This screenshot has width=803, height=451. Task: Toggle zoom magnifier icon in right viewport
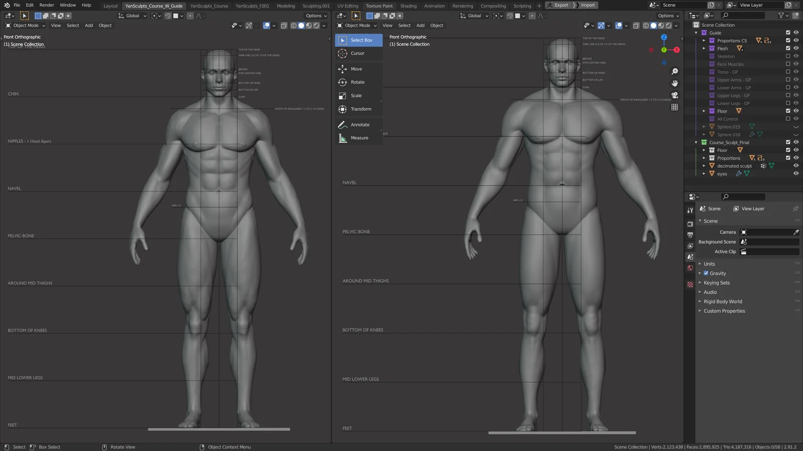click(x=675, y=71)
